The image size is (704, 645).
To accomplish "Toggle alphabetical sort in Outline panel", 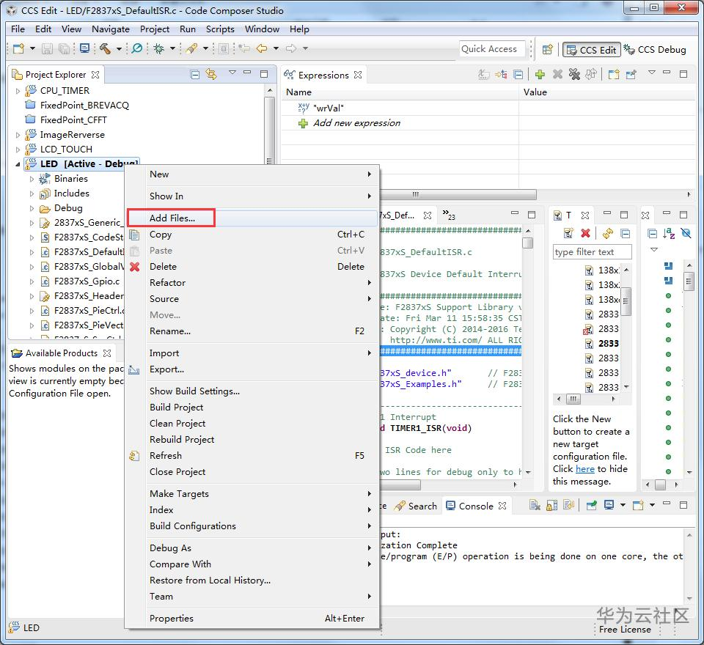I will tap(668, 233).
